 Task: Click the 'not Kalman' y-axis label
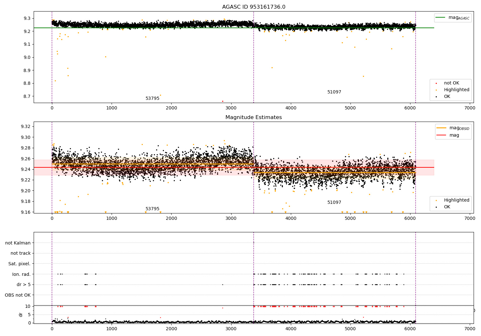(x=18, y=243)
